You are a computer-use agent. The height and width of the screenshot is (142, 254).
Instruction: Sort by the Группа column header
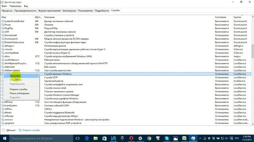coord(237,17)
